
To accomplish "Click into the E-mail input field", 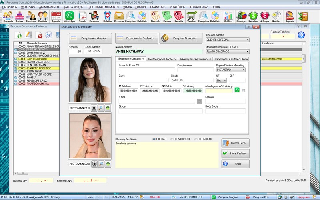I will [156, 101].
